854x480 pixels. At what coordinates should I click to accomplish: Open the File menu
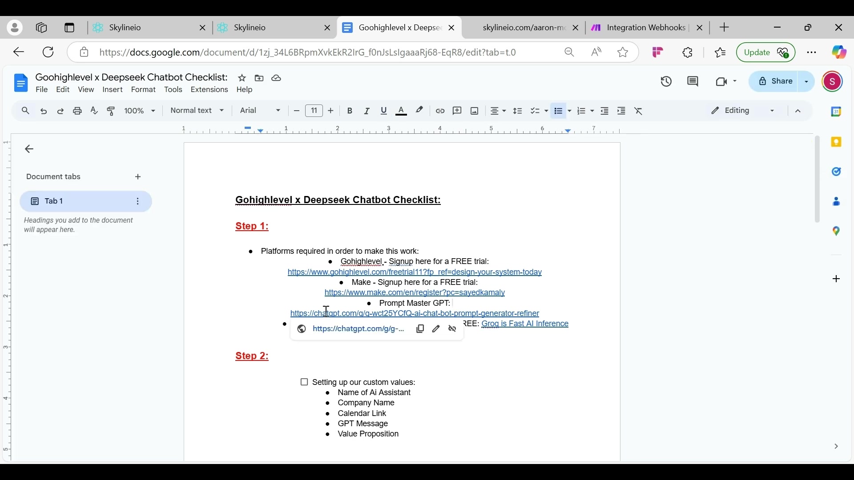point(42,90)
